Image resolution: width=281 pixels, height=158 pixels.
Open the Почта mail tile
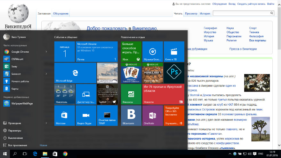(x=97, y=52)
